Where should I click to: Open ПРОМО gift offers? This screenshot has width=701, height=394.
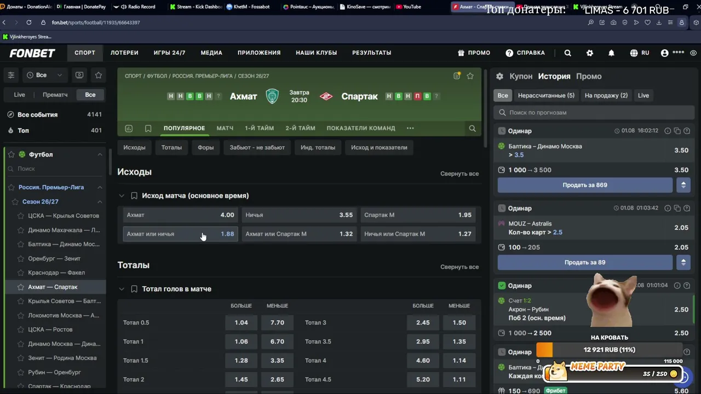tap(474, 53)
